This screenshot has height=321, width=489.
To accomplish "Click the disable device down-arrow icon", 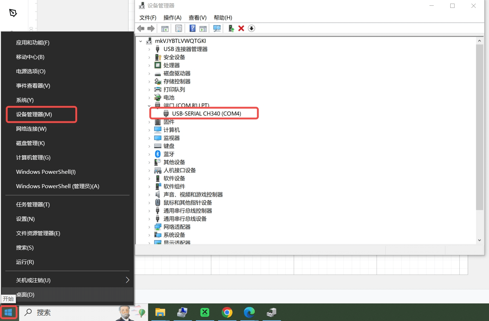I will [x=251, y=28].
